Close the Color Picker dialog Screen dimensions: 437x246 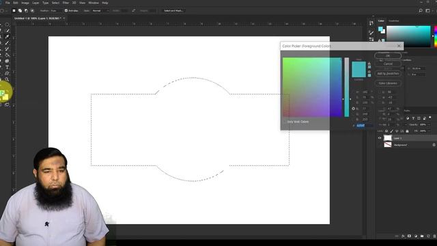399,46
